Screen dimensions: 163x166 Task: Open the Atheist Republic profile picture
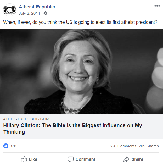pyautogui.click(x=10, y=10)
